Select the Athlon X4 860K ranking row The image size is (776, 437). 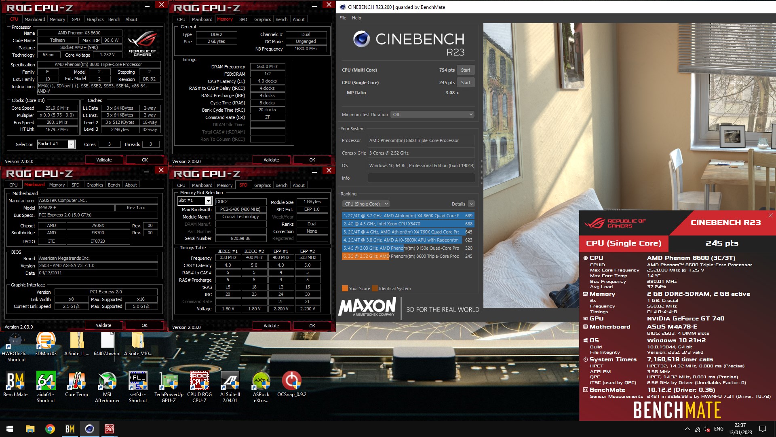coord(408,216)
